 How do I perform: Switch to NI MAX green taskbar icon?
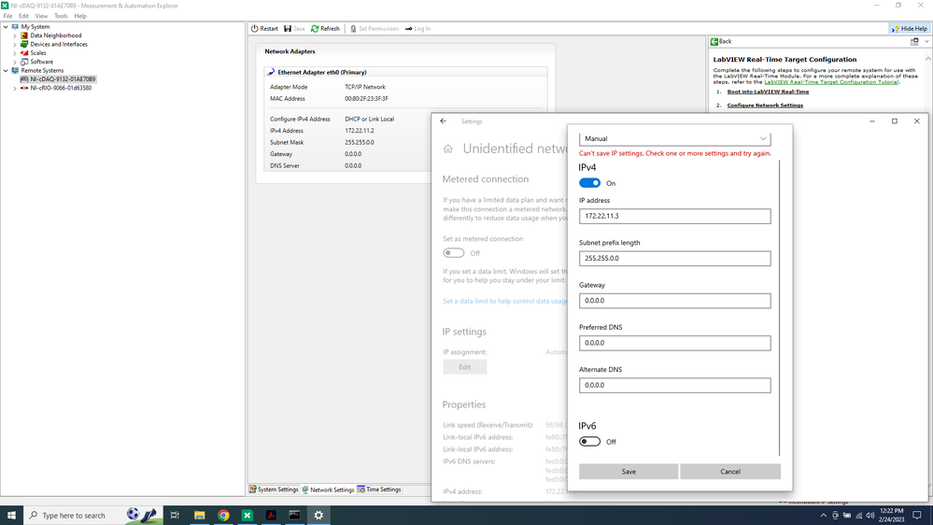tap(247, 515)
